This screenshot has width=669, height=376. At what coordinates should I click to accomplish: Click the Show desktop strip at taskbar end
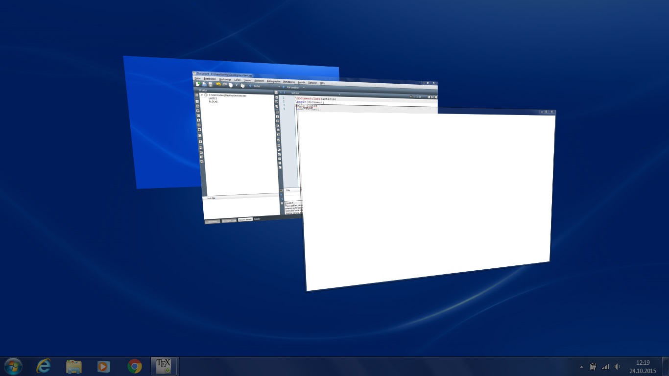pyautogui.click(x=665, y=366)
